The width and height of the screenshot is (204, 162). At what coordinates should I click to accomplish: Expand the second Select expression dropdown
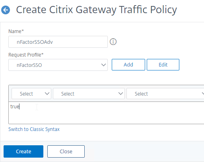[x=89, y=94]
